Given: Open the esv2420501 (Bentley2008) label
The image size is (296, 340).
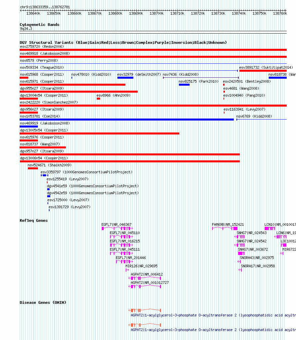Looking at the screenshot, I should pyautogui.click(x=247, y=81).
